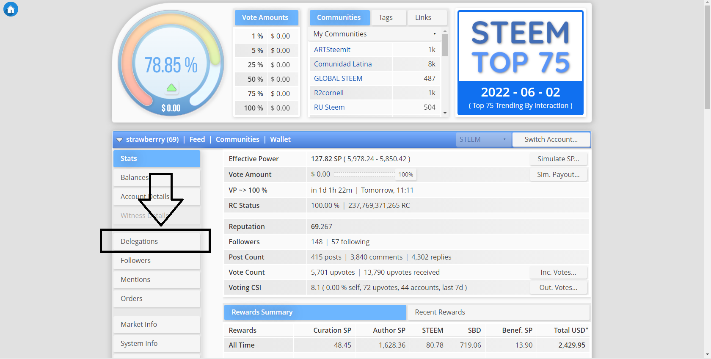Click the All Time Total USD 2,429.95
This screenshot has height=359, width=711.
(x=572, y=345)
